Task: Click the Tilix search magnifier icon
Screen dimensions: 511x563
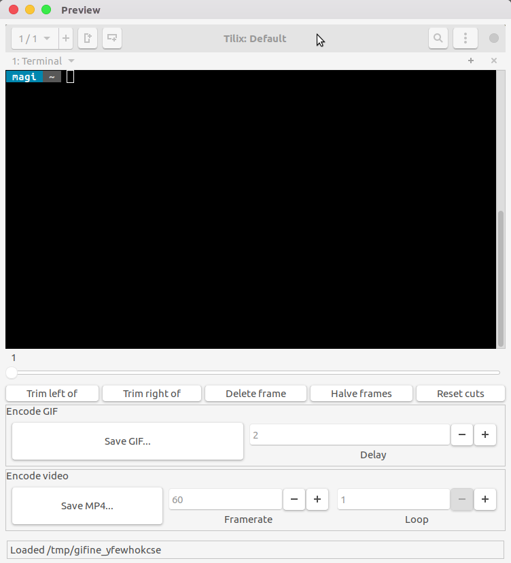Action: (438, 38)
